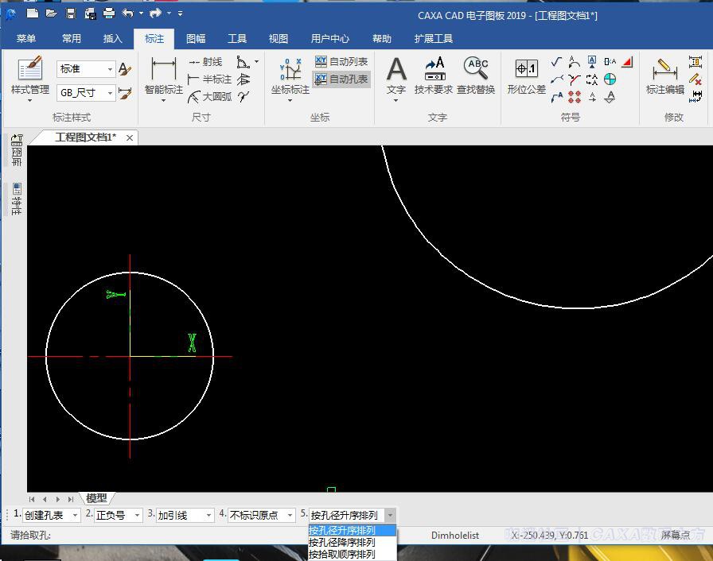This screenshot has height=561, width=713.
Task: Toggle the 特性 properties side panel
Action: point(17,199)
